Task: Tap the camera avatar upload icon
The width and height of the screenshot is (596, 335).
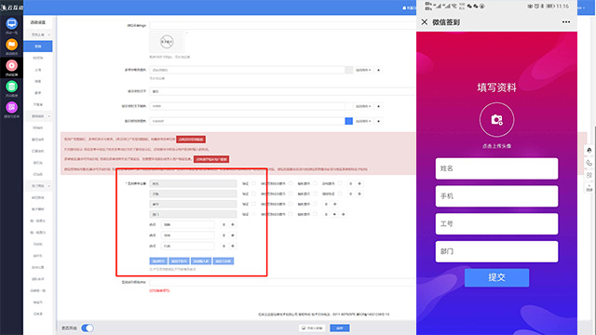Action: tap(496, 120)
